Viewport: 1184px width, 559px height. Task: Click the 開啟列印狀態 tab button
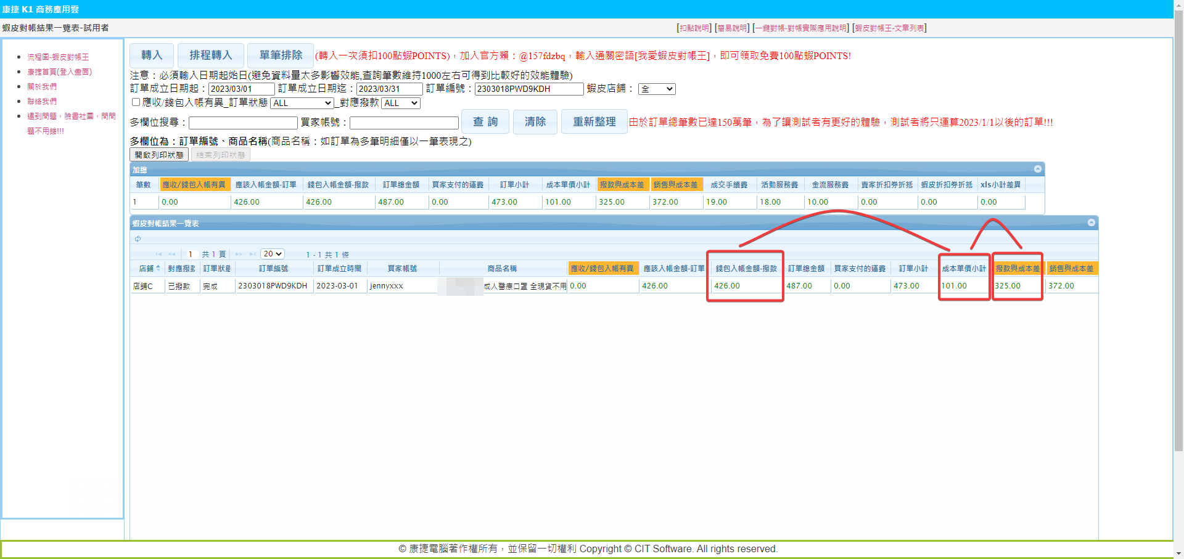[159, 155]
